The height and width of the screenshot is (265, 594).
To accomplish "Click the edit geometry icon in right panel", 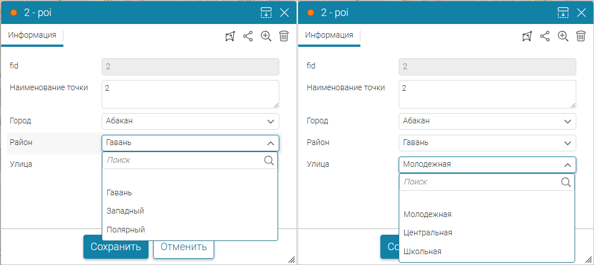I will (527, 37).
